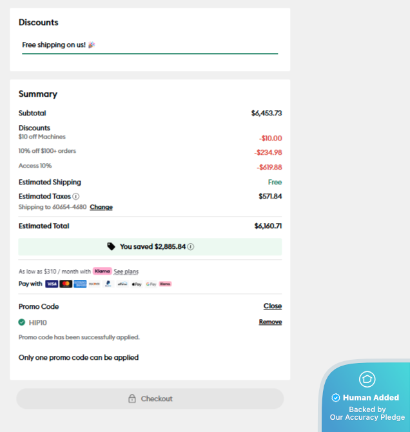Viewport: 410px width, 432px height.
Task: Change the shipping zip code
Action: [x=101, y=207]
